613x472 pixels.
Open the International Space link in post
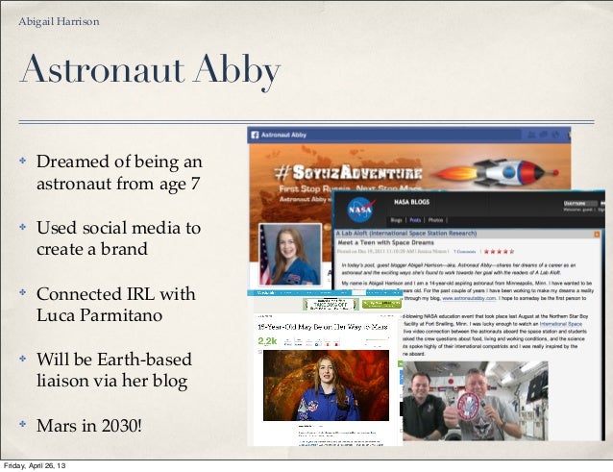click(561, 324)
